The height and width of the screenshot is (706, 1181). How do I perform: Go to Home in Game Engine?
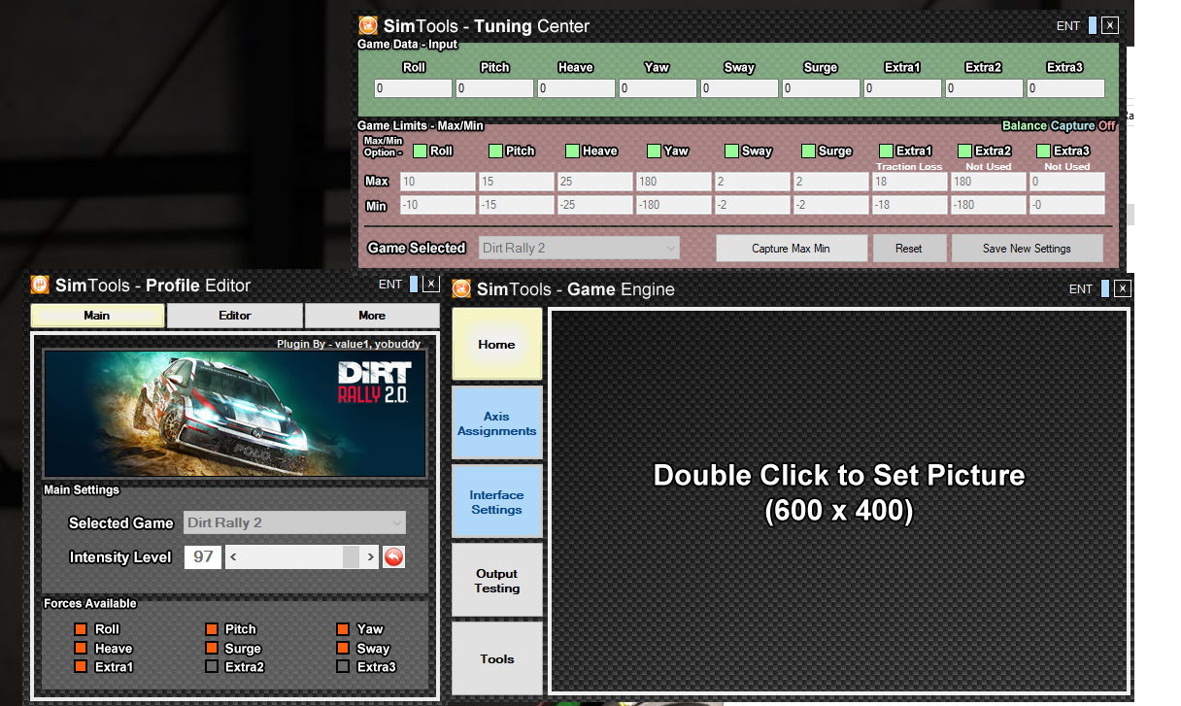[496, 344]
